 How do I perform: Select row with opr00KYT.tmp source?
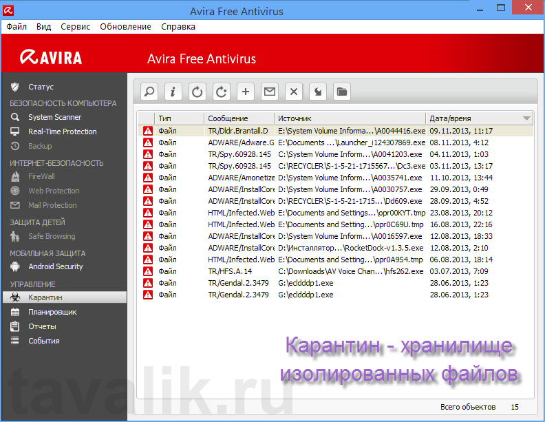click(x=335, y=213)
